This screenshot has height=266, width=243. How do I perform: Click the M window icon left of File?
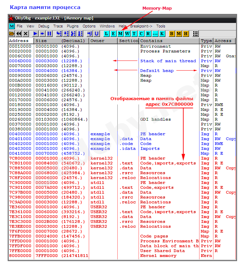coord(12,26)
